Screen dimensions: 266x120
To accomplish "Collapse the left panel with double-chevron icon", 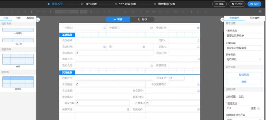I will pyautogui.click(x=38, y=20).
